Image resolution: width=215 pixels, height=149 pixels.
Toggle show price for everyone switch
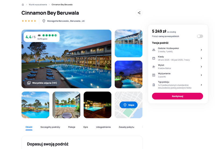tap(200, 36)
